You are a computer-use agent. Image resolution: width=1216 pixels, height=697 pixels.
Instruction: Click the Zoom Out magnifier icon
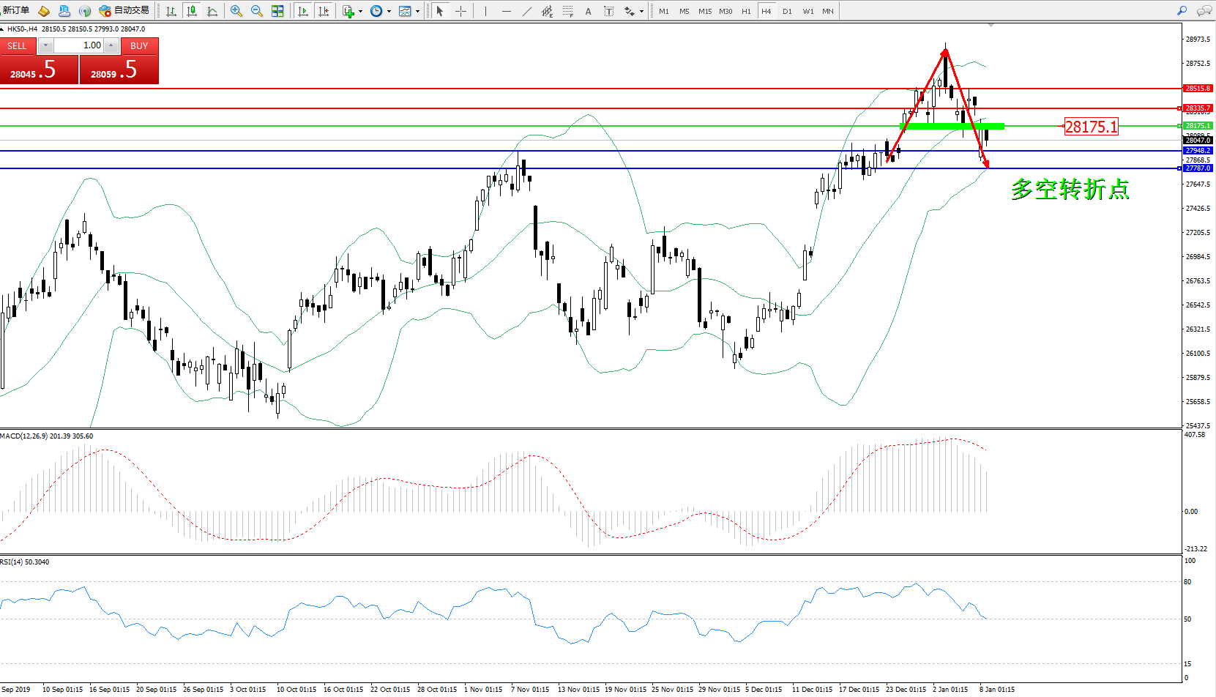pos(257,11)
